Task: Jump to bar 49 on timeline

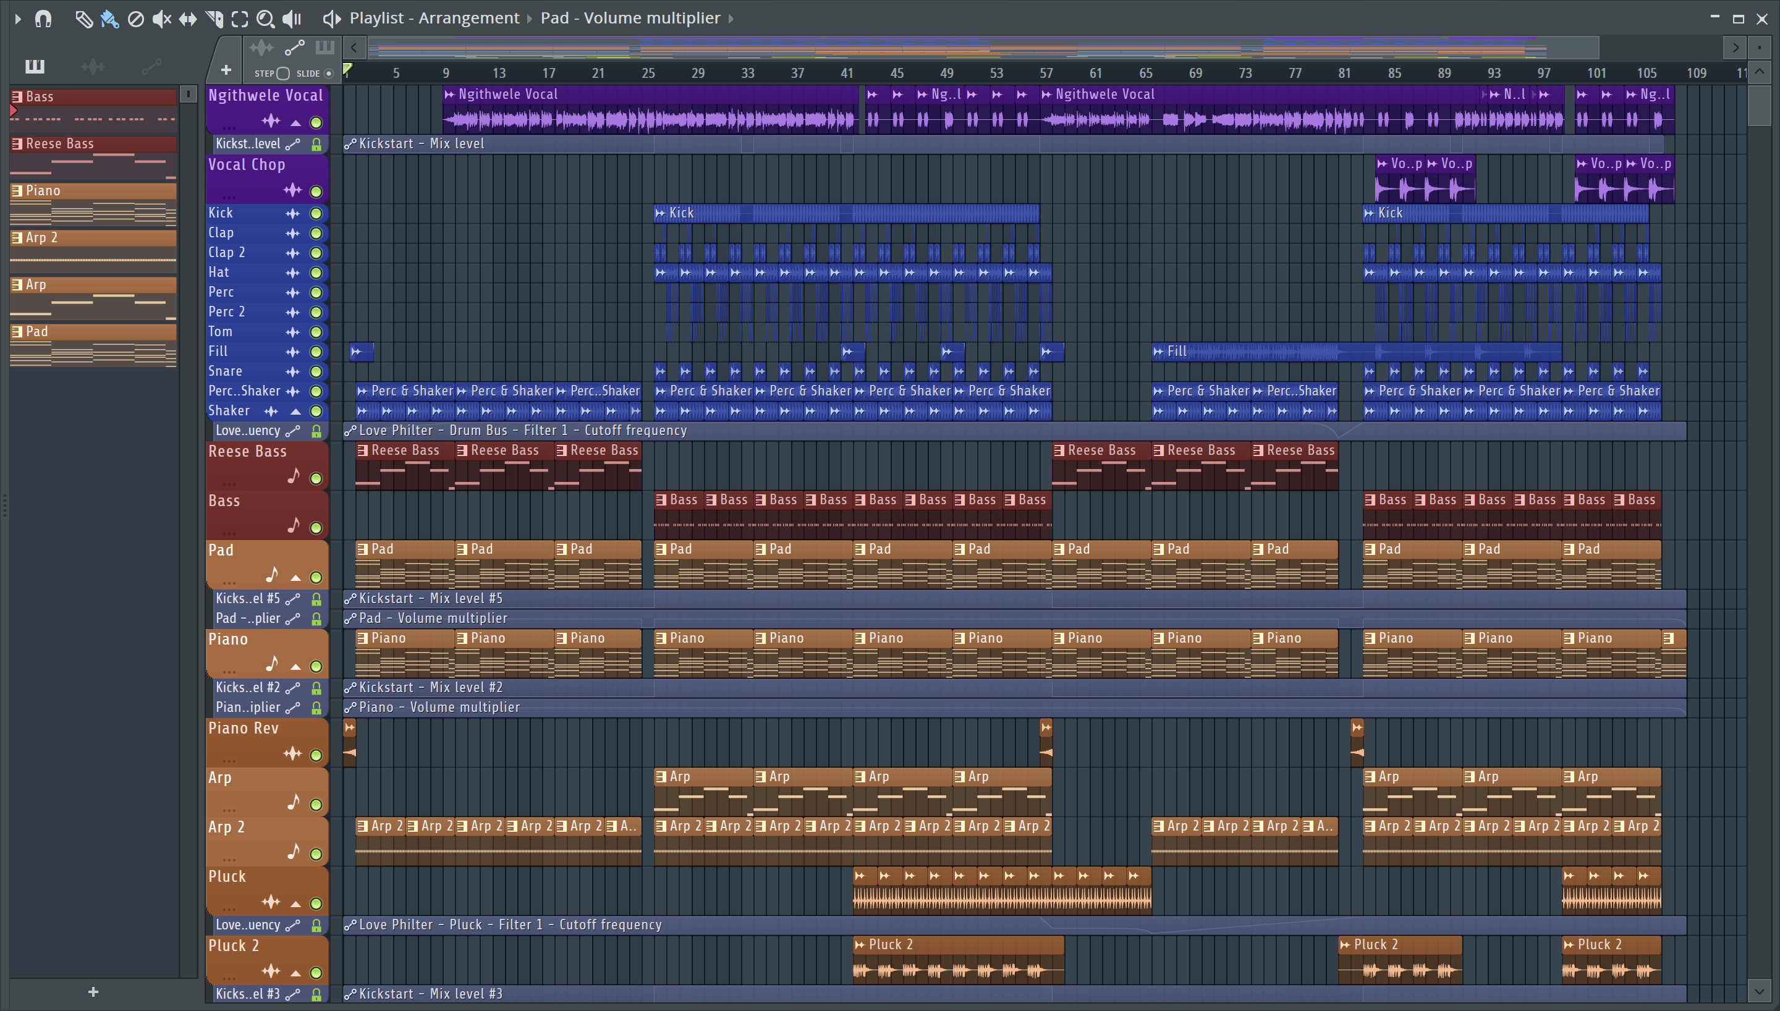Action: (946, 73)
